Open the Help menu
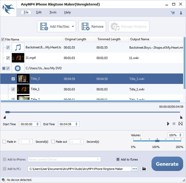 (67, 12)
